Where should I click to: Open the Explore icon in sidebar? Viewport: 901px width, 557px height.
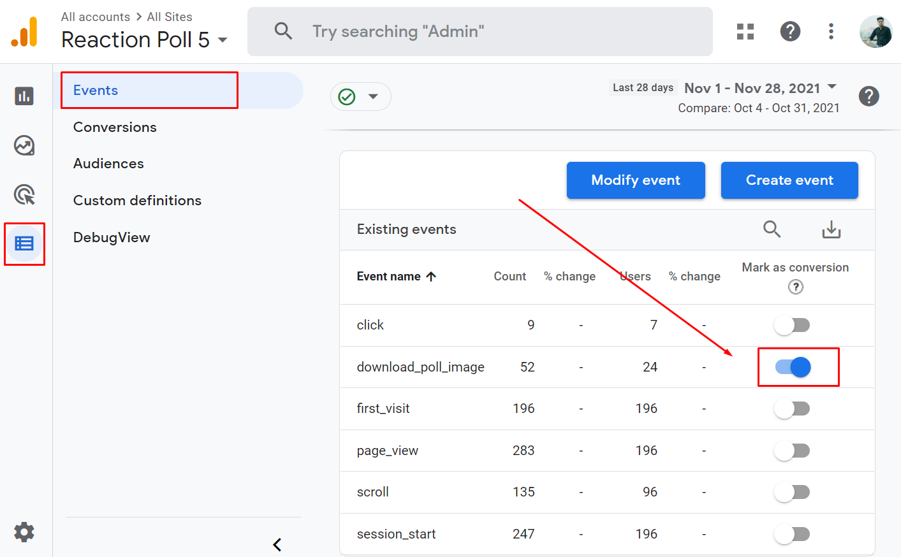24,145
